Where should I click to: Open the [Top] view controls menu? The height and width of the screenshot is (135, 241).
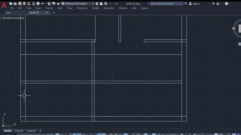click(6, 18)
